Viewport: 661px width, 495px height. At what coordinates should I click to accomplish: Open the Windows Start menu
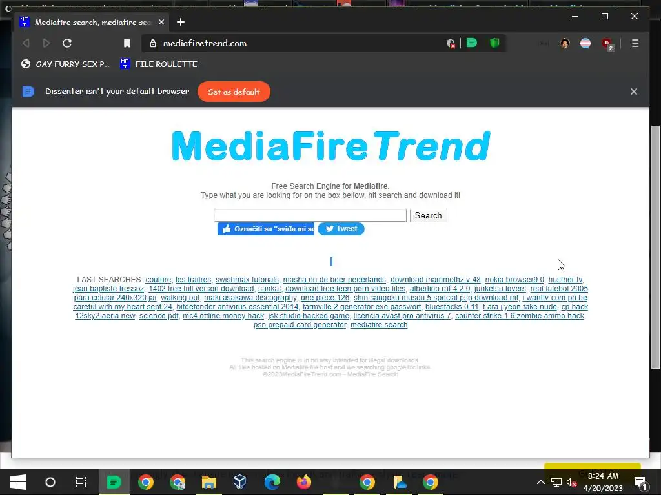[x=17, y=482]
